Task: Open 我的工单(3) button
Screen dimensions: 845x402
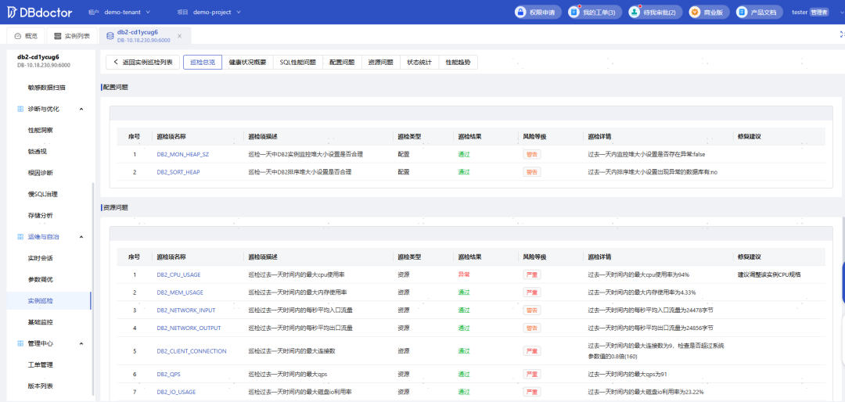Action: (x=595, y=12)
